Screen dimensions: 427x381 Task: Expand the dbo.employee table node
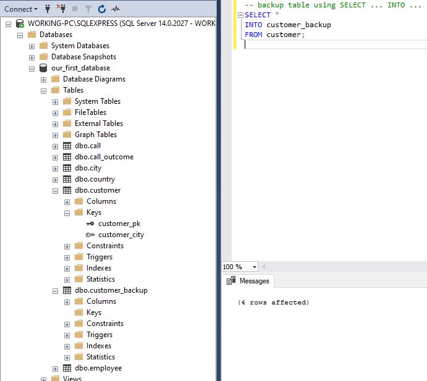[x=55, y=369]
